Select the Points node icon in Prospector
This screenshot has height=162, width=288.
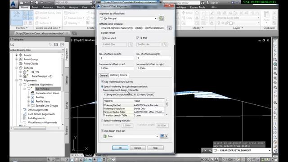pos(21,55)
